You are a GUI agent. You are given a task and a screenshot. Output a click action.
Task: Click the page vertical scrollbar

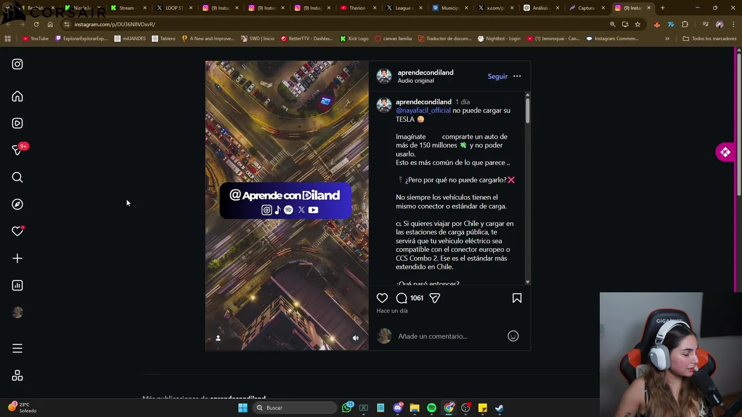pos(739,125)
